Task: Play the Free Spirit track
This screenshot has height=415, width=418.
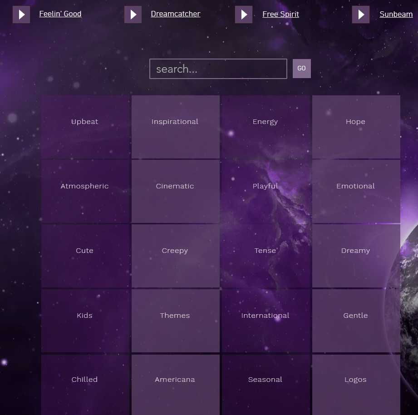Action: click(x=244, y=15)
